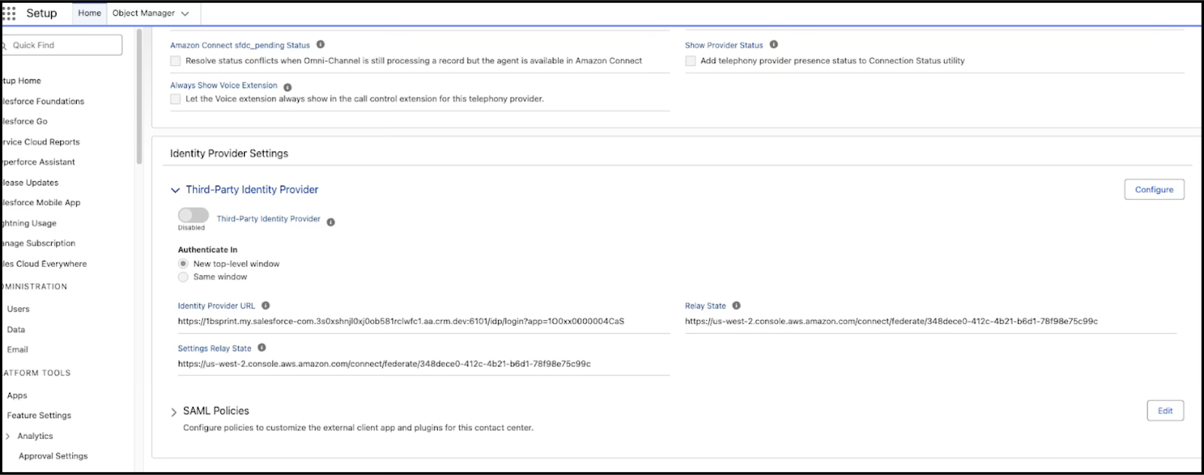This screenshot has height=475, width=1204.
Task: Open Salesforce Foundations in sidebar
Action: (42, 101)
